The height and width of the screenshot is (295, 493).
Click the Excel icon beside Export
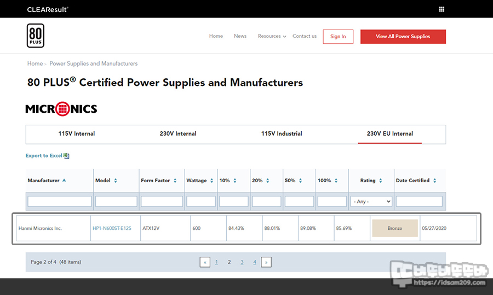click(x=66, y=155)
